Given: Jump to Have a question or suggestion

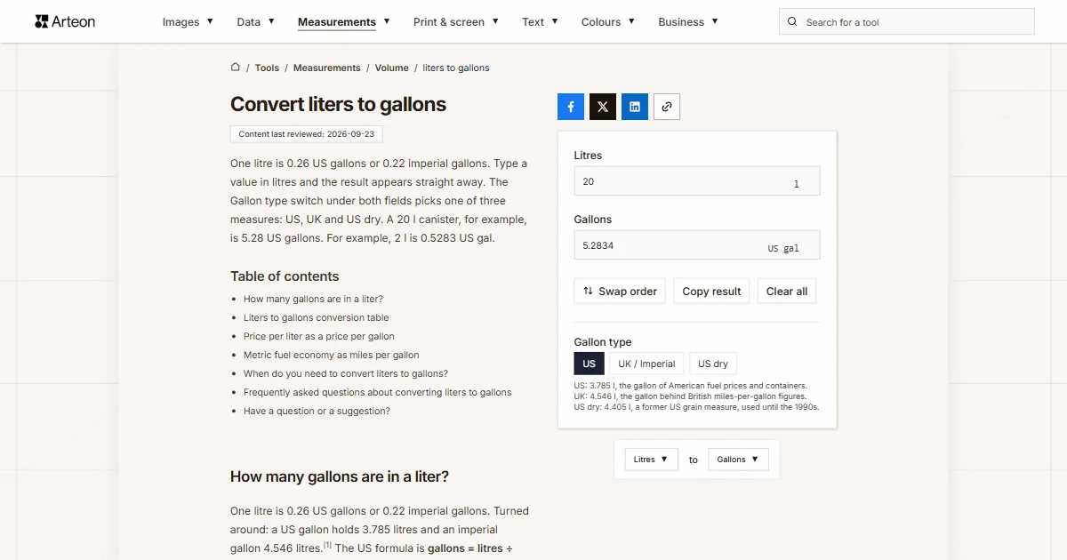Looking at the screenshot, I should click(x=317, y=411).
